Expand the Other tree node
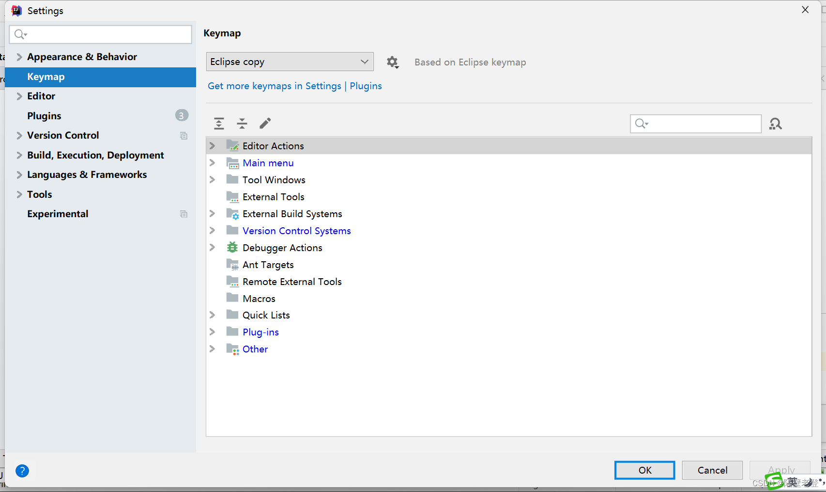 [x=213, y=349]
